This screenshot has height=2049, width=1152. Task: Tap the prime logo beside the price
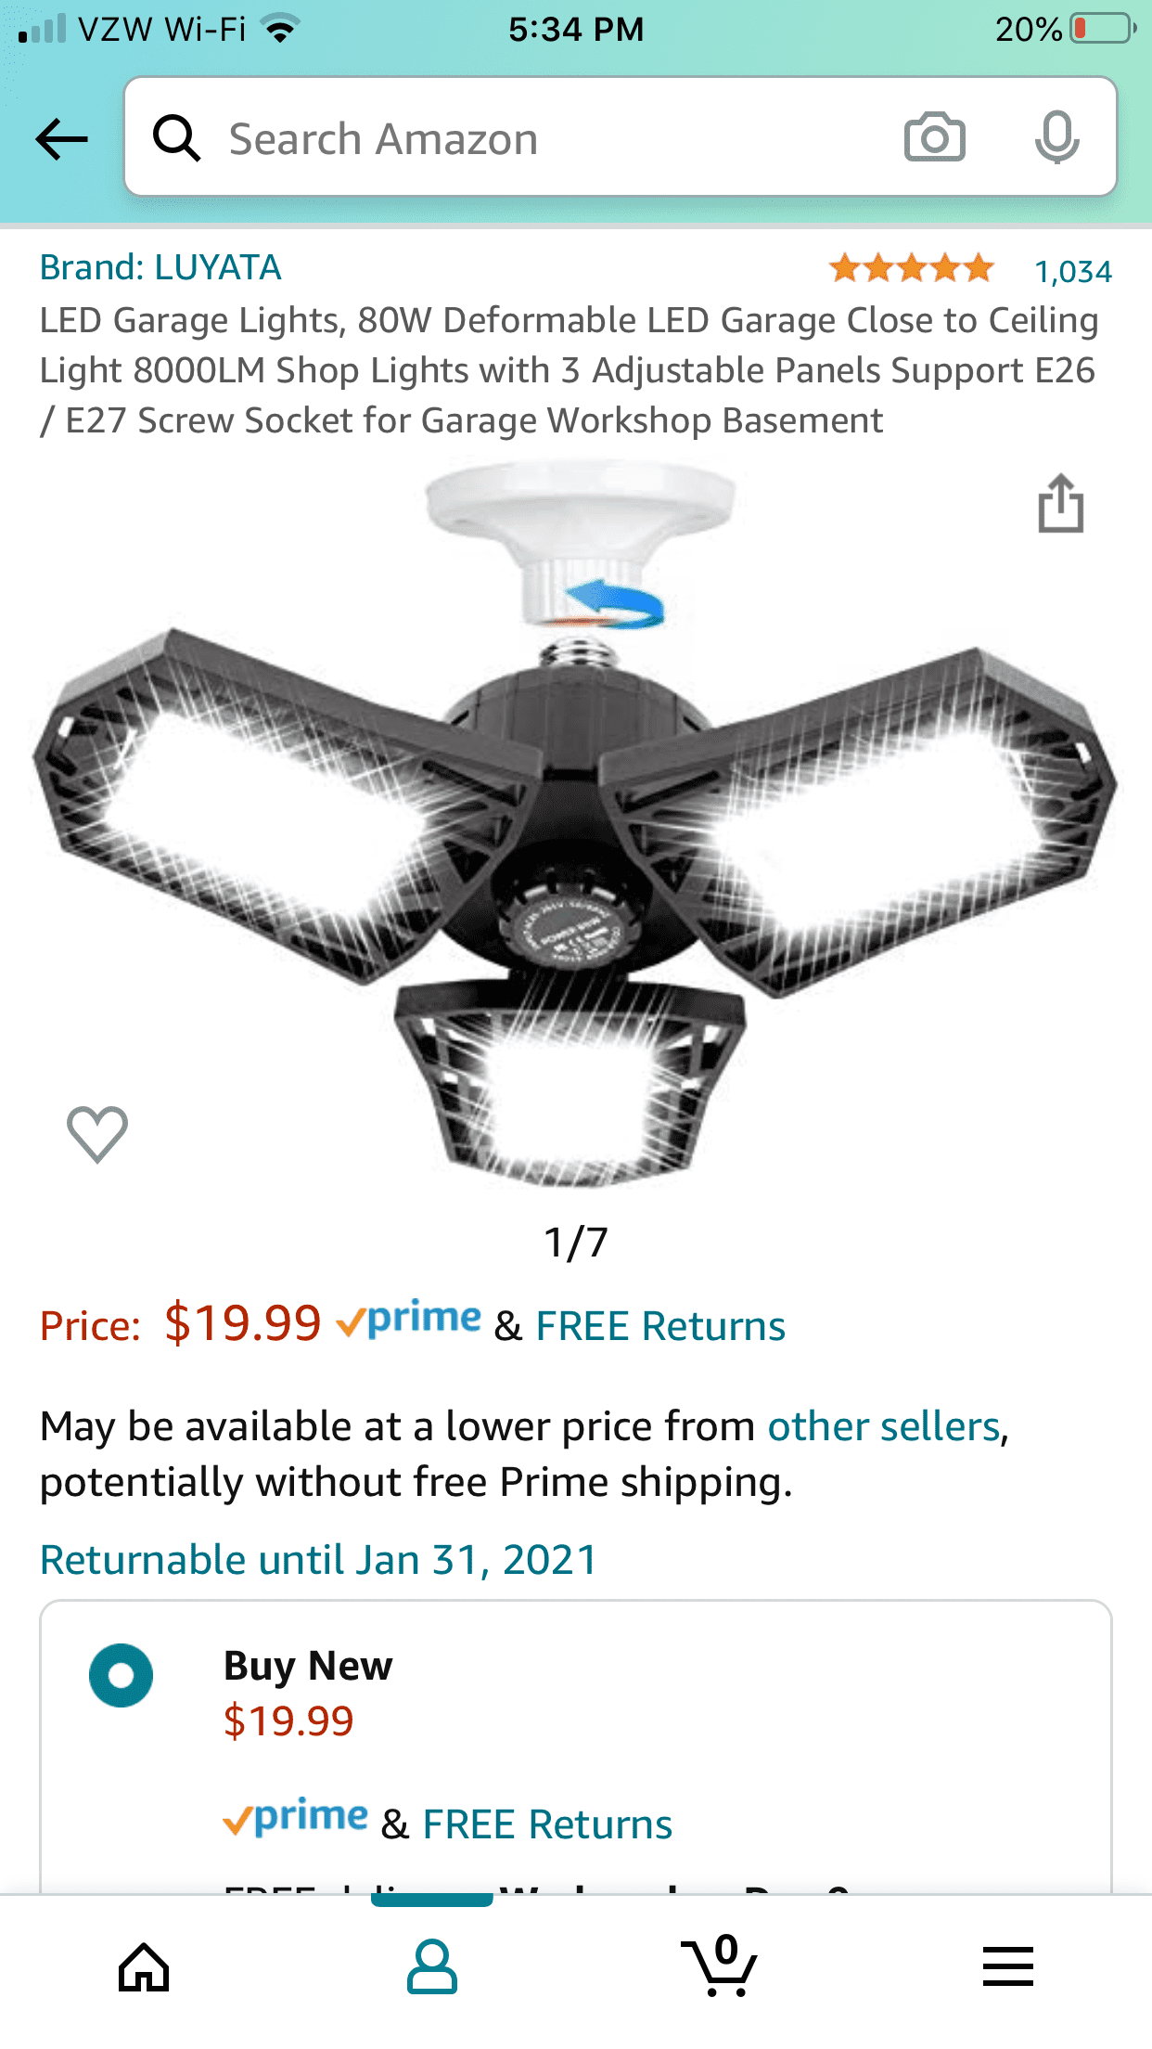(409, 1320)
